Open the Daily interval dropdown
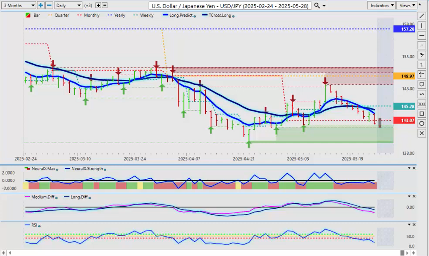The image size is (429, 256). click(68, 5)
